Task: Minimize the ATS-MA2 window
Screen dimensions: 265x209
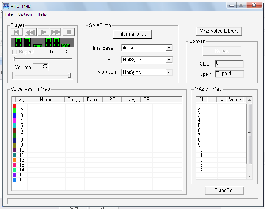Action: (232, 5)
